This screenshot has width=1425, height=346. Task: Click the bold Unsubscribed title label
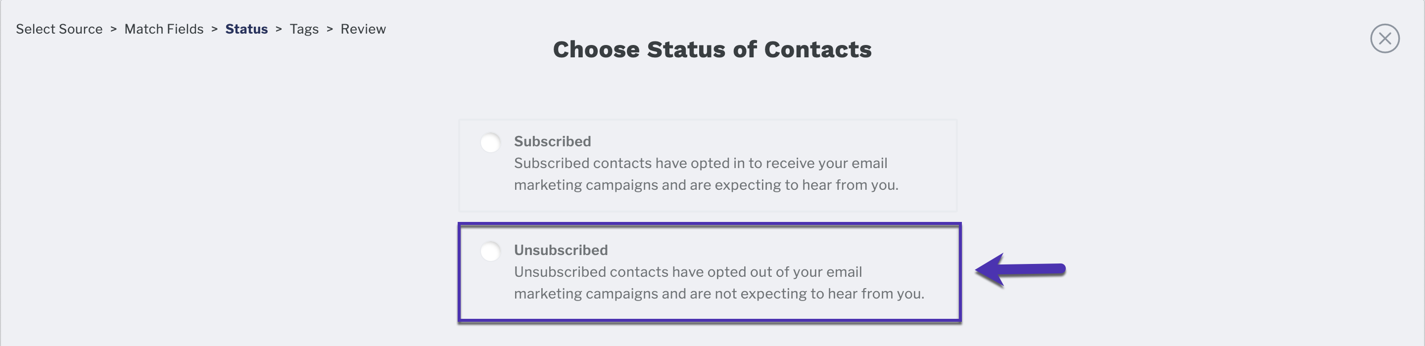click(x=561, y=250)
